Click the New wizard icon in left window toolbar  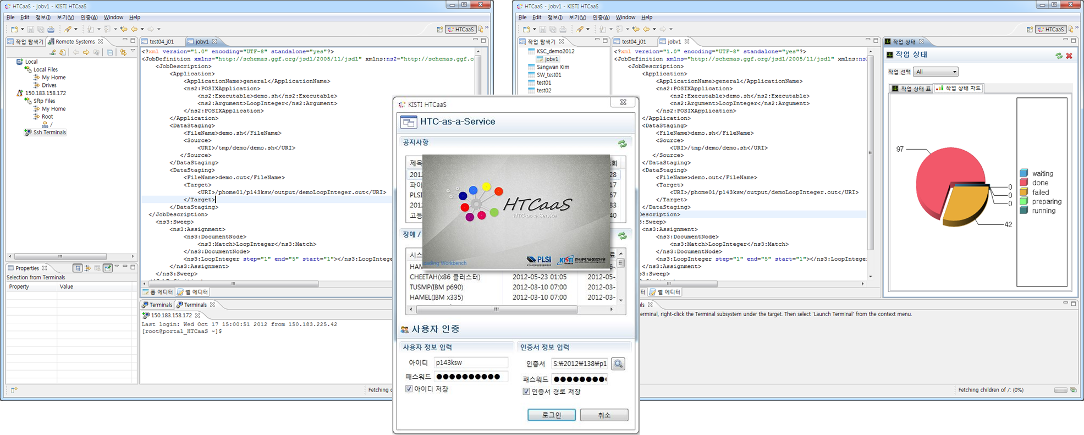tap(14, 29)
